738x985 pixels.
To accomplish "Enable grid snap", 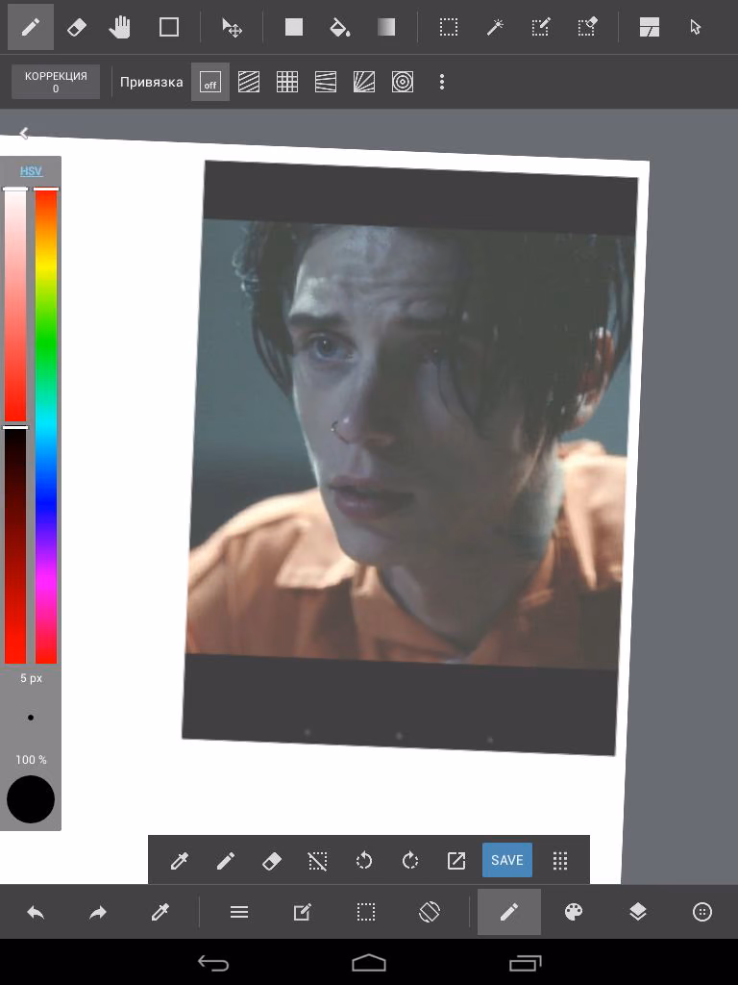I will click(286, 82).
